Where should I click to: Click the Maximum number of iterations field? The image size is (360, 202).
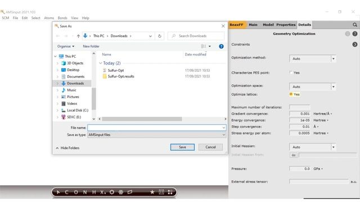click(300, 107)
